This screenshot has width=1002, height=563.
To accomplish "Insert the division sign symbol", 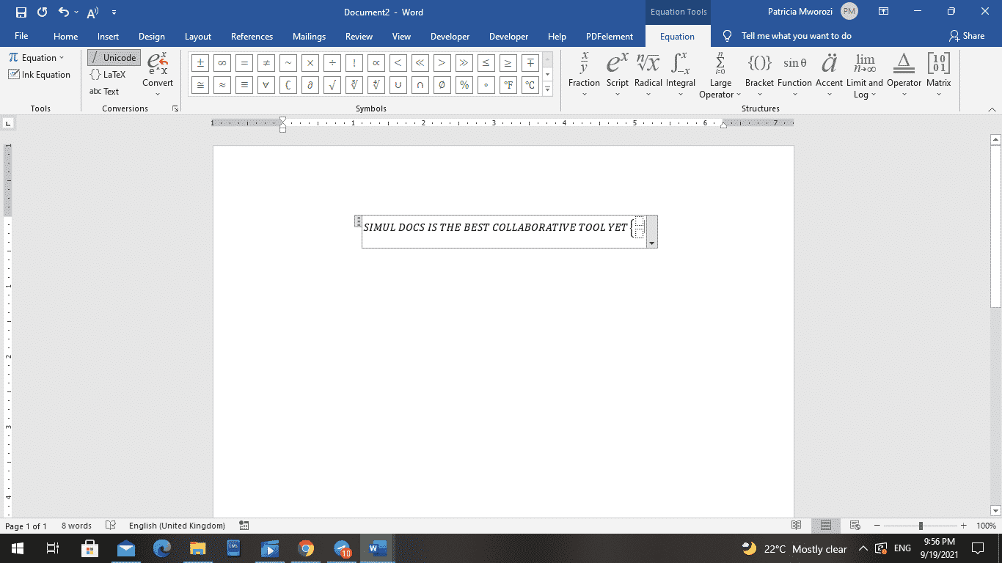I will tap(332, 63).
